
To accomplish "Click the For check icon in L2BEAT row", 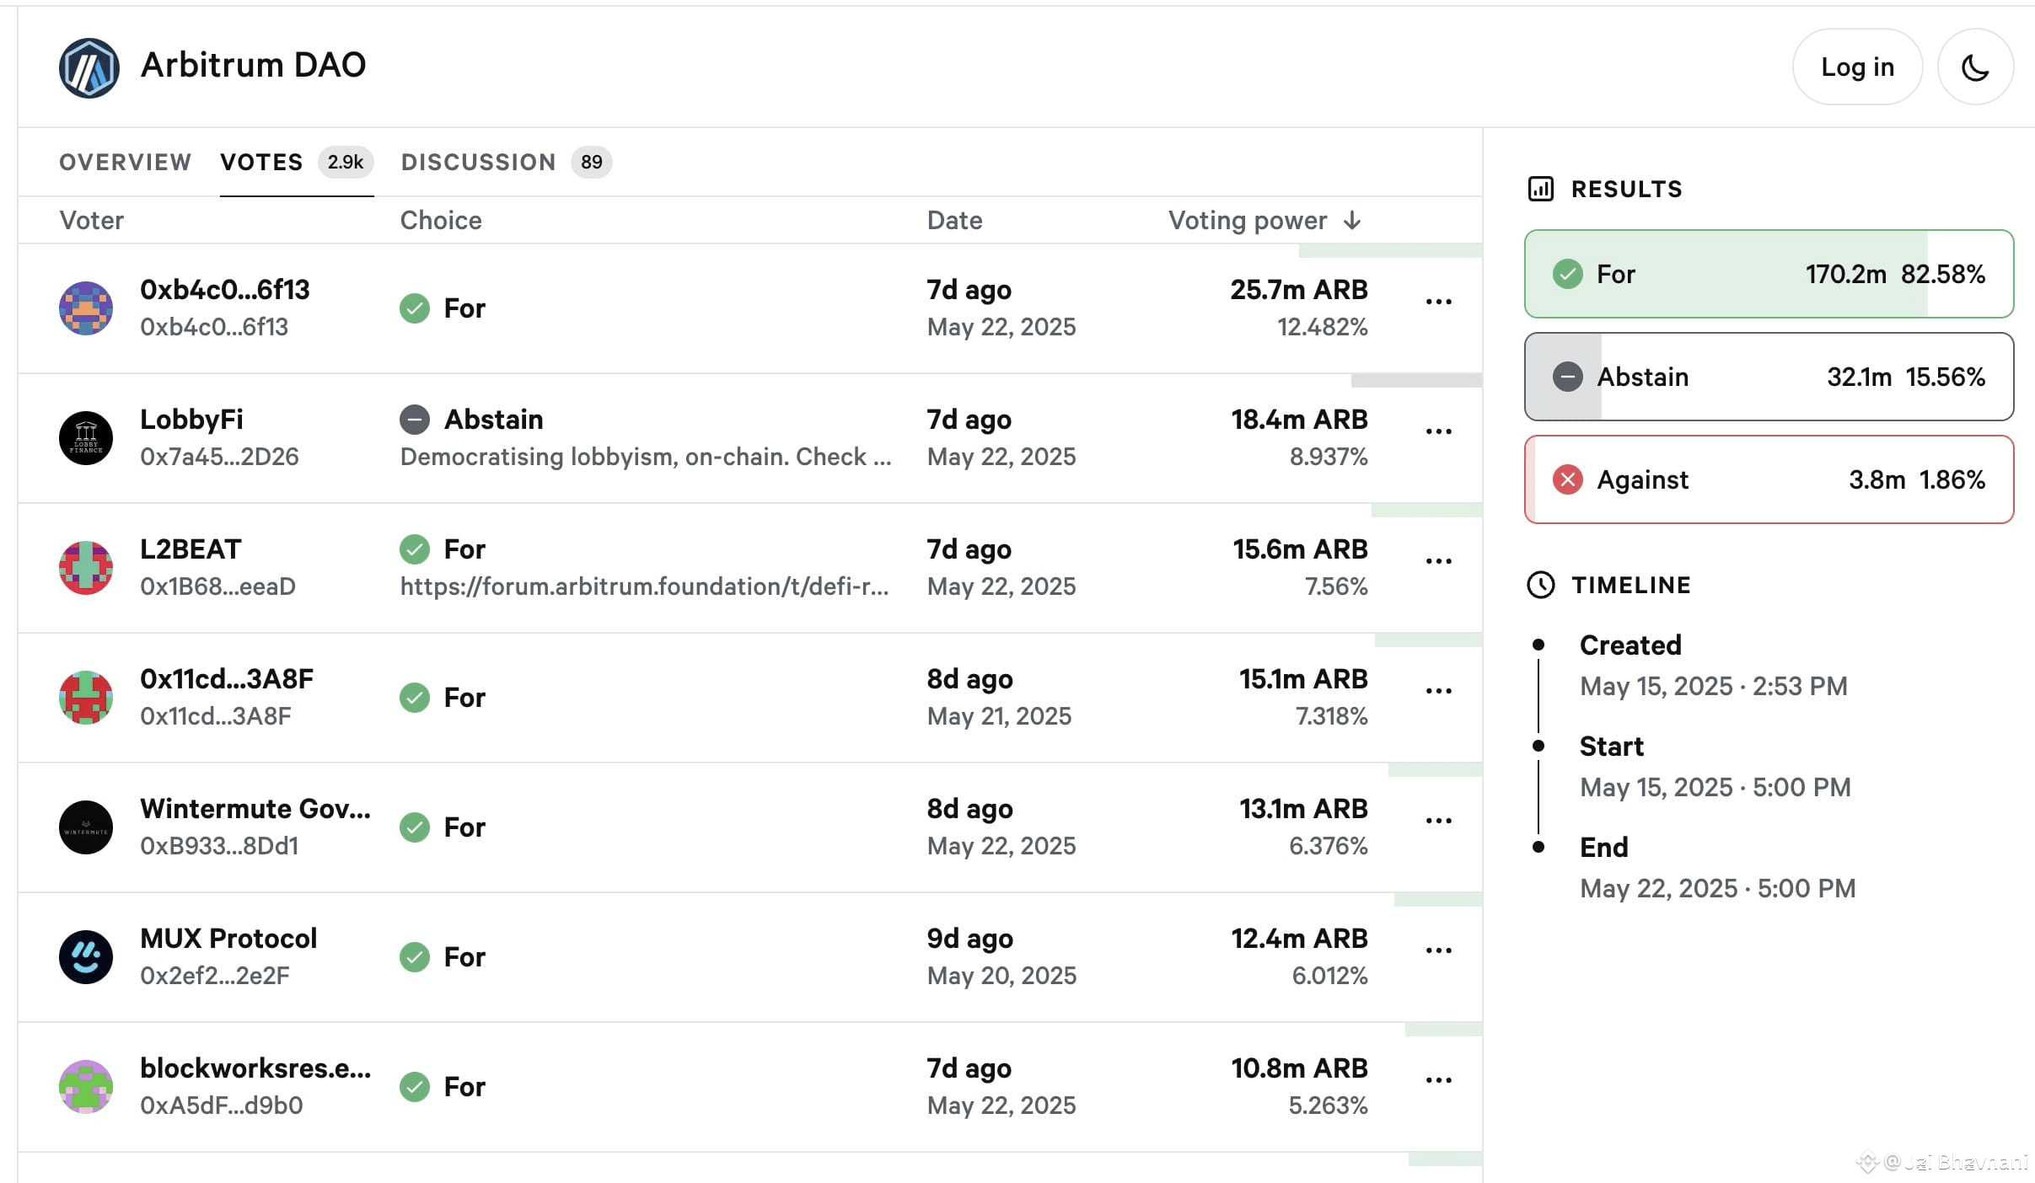I will click(415, 549).
